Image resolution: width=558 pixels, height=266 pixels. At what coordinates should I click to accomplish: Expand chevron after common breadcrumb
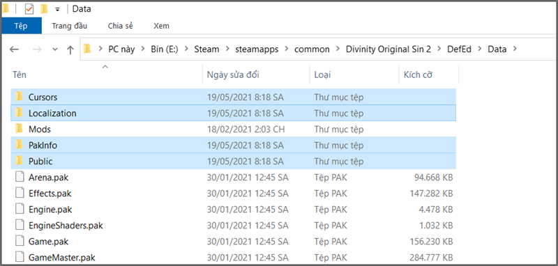point(338,49)
